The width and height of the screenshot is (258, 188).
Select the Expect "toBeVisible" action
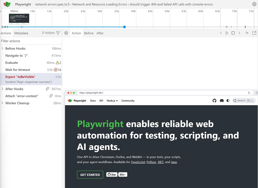coord(31,79)
